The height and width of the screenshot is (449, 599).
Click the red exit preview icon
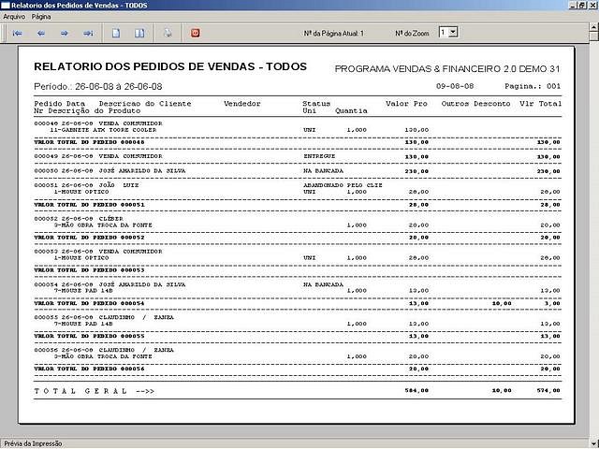[x=196, y=33]
